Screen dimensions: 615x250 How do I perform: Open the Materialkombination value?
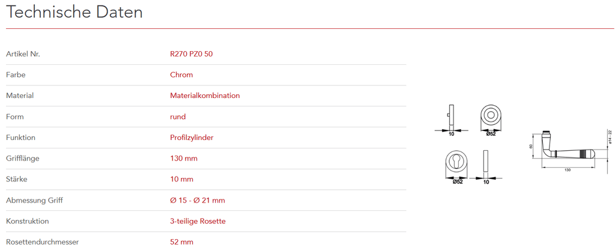pyautogui.click(x=205, y=96)
